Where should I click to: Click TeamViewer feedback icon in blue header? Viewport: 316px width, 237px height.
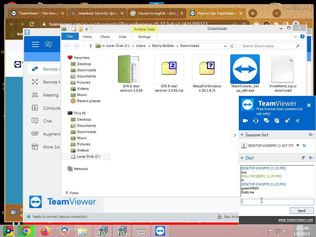click(x=48, y=44)
